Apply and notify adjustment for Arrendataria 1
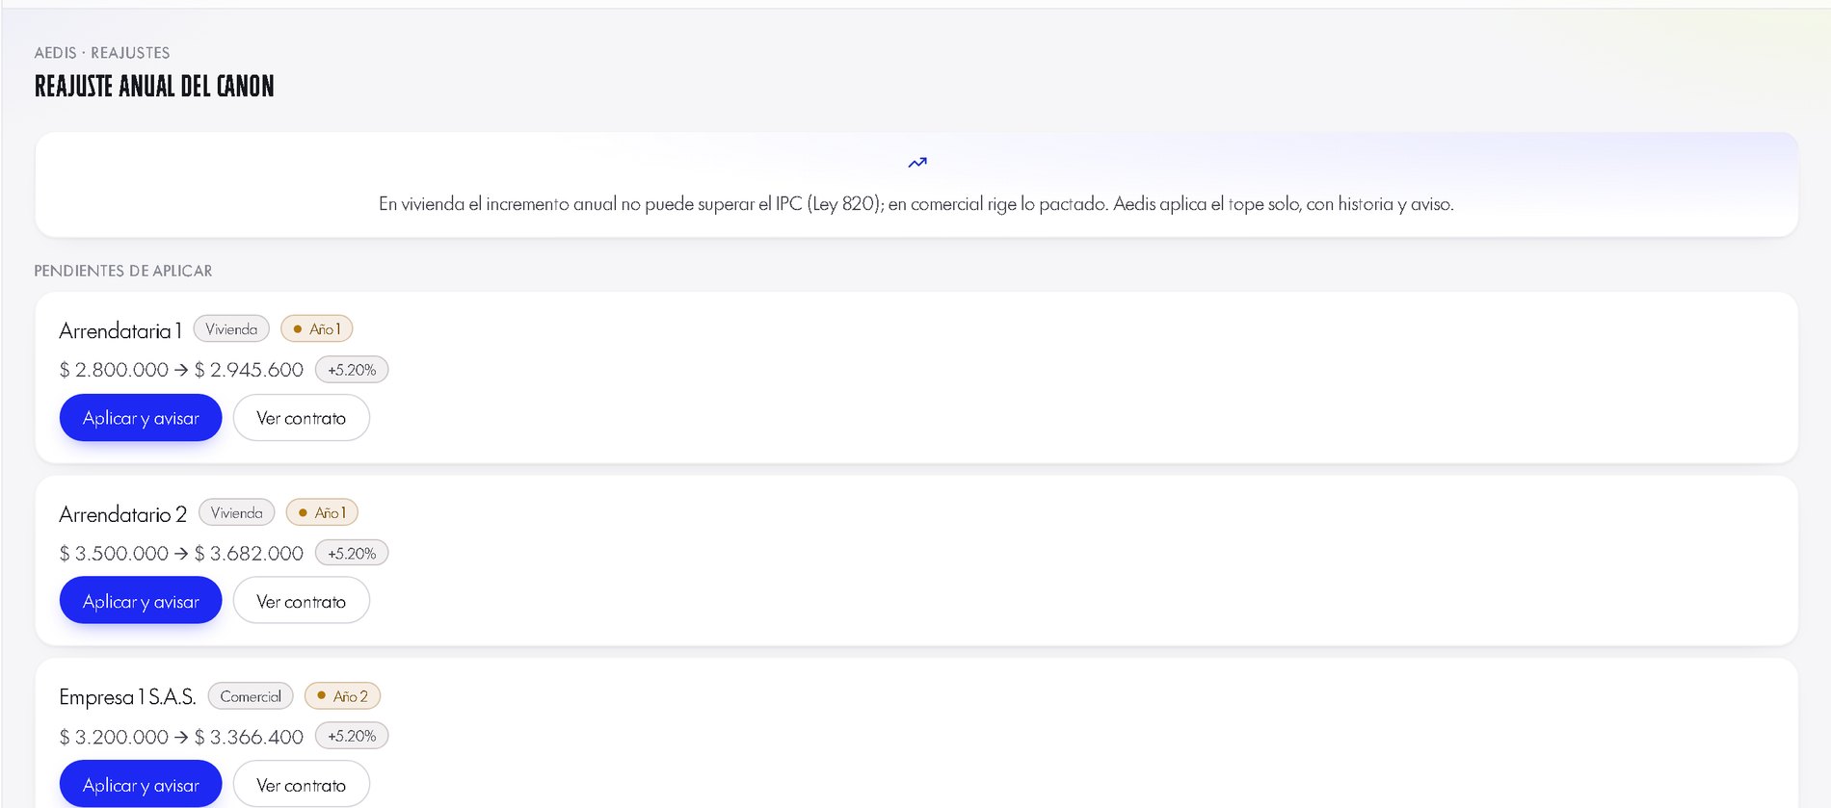1831x808 pixels. 141,418
